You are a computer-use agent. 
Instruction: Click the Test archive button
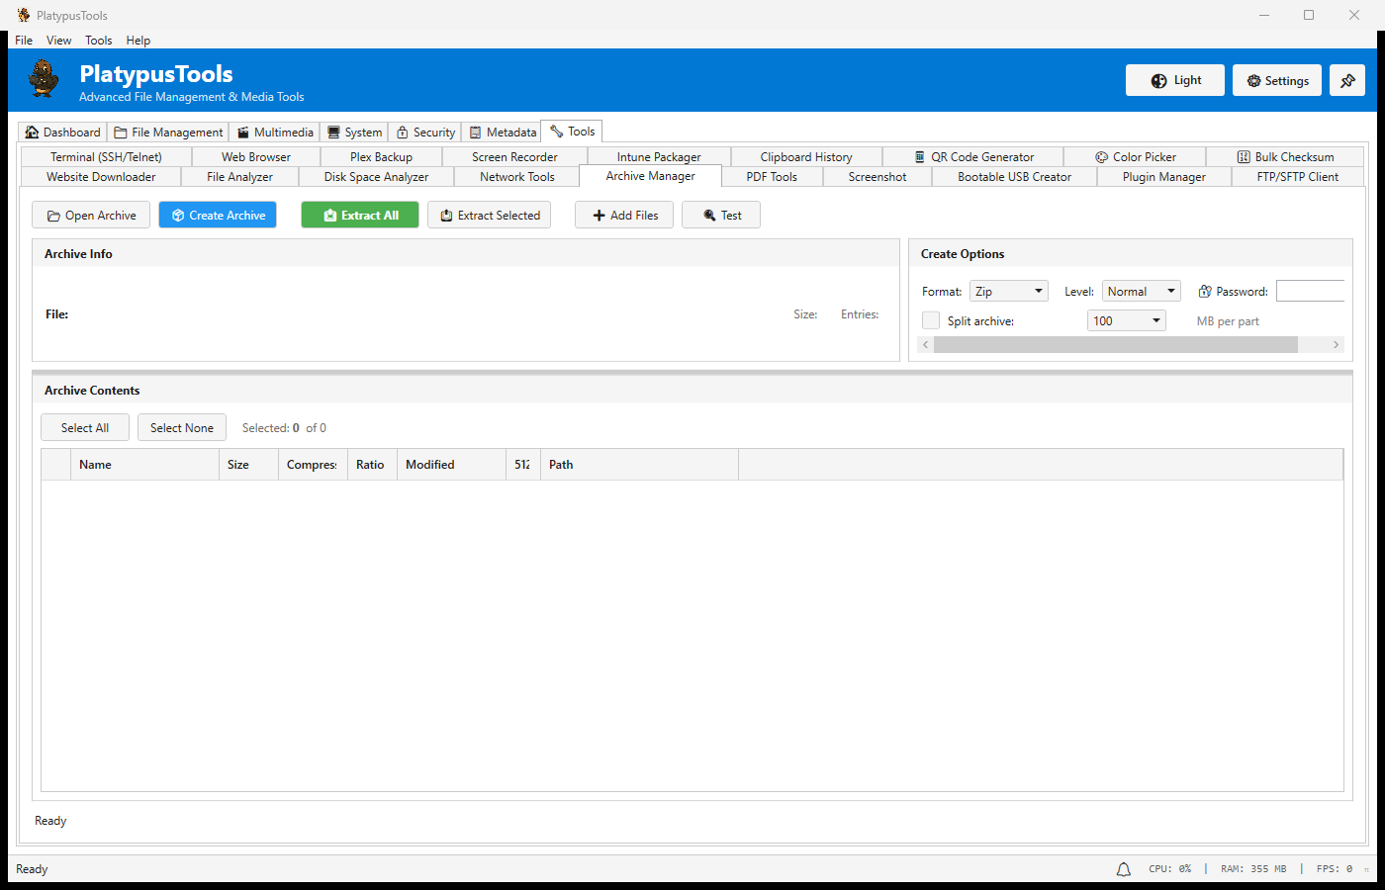click(x=721, y=216)
